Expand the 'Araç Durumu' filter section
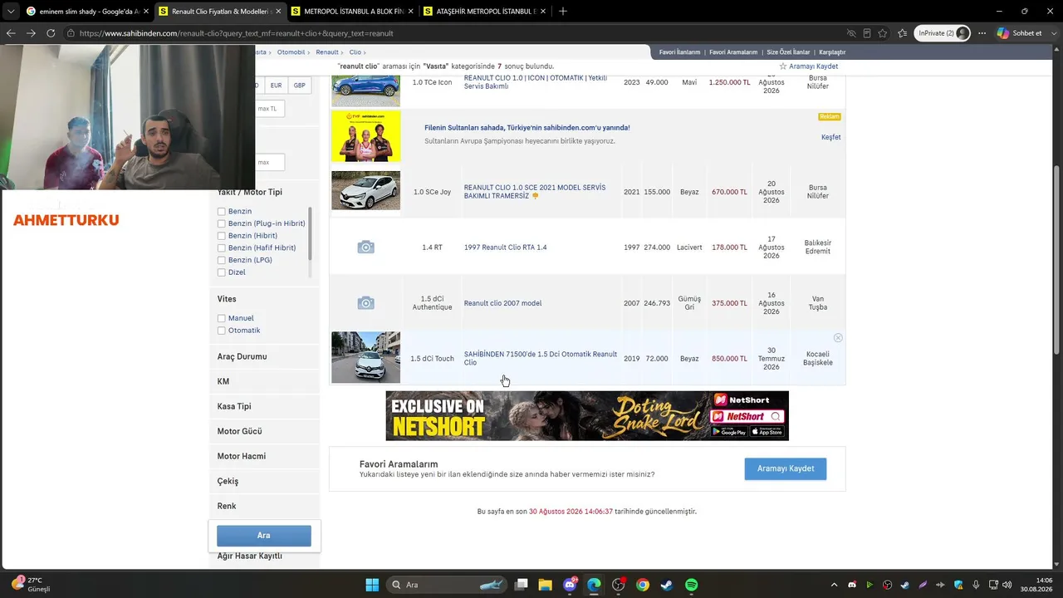This screenshot has width=1063, height=598. (x=264, y=356)
